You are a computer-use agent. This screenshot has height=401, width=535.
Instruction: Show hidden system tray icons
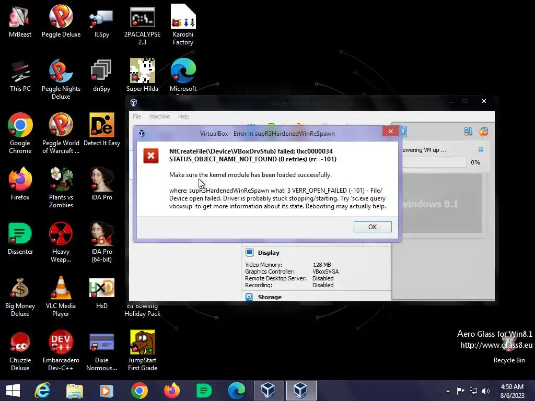[448, 391]
